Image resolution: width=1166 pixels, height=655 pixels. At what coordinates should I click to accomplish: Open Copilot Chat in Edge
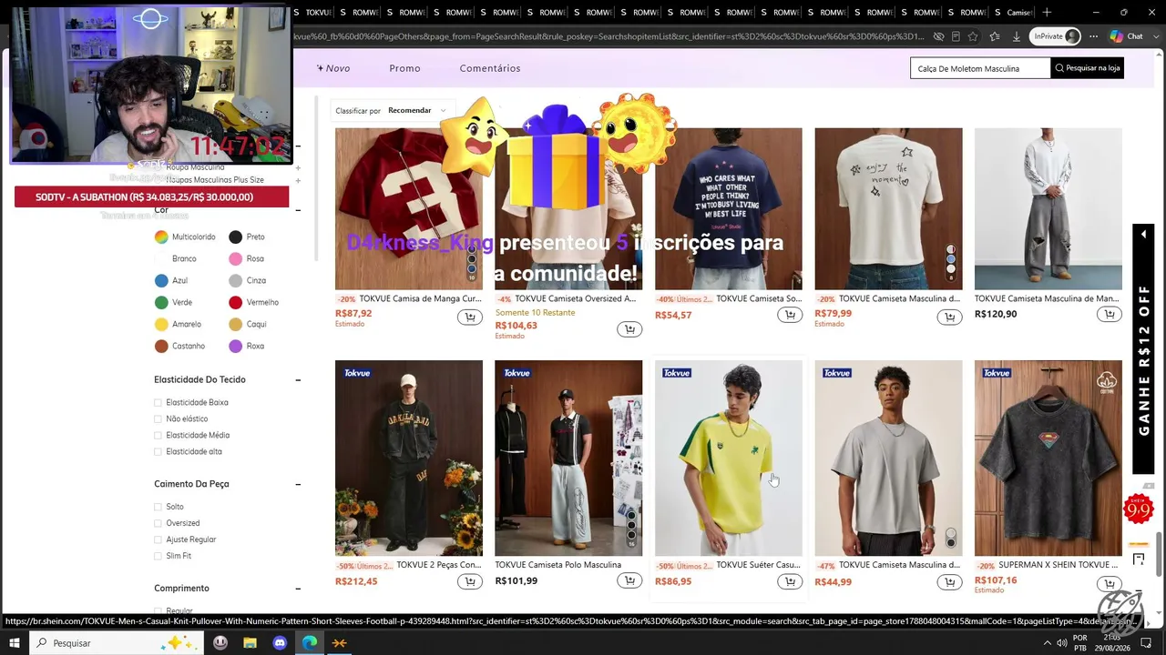pyautogui.click(x=1126, y=36)
